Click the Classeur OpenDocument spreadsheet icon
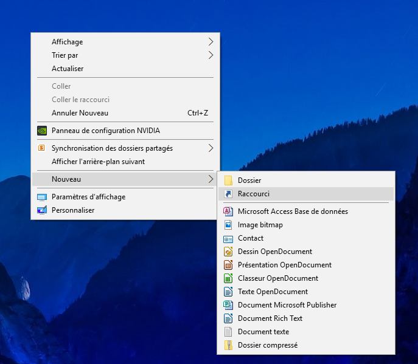The height and width of the screenshot is (364, 418). [x=228, y=278]
